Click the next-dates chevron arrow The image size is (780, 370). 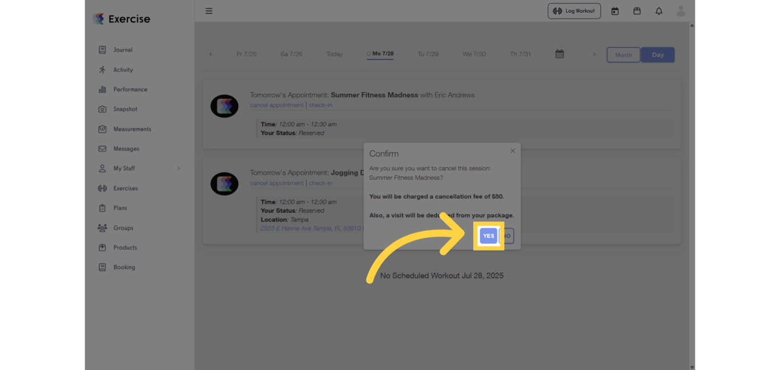(594, 54)
